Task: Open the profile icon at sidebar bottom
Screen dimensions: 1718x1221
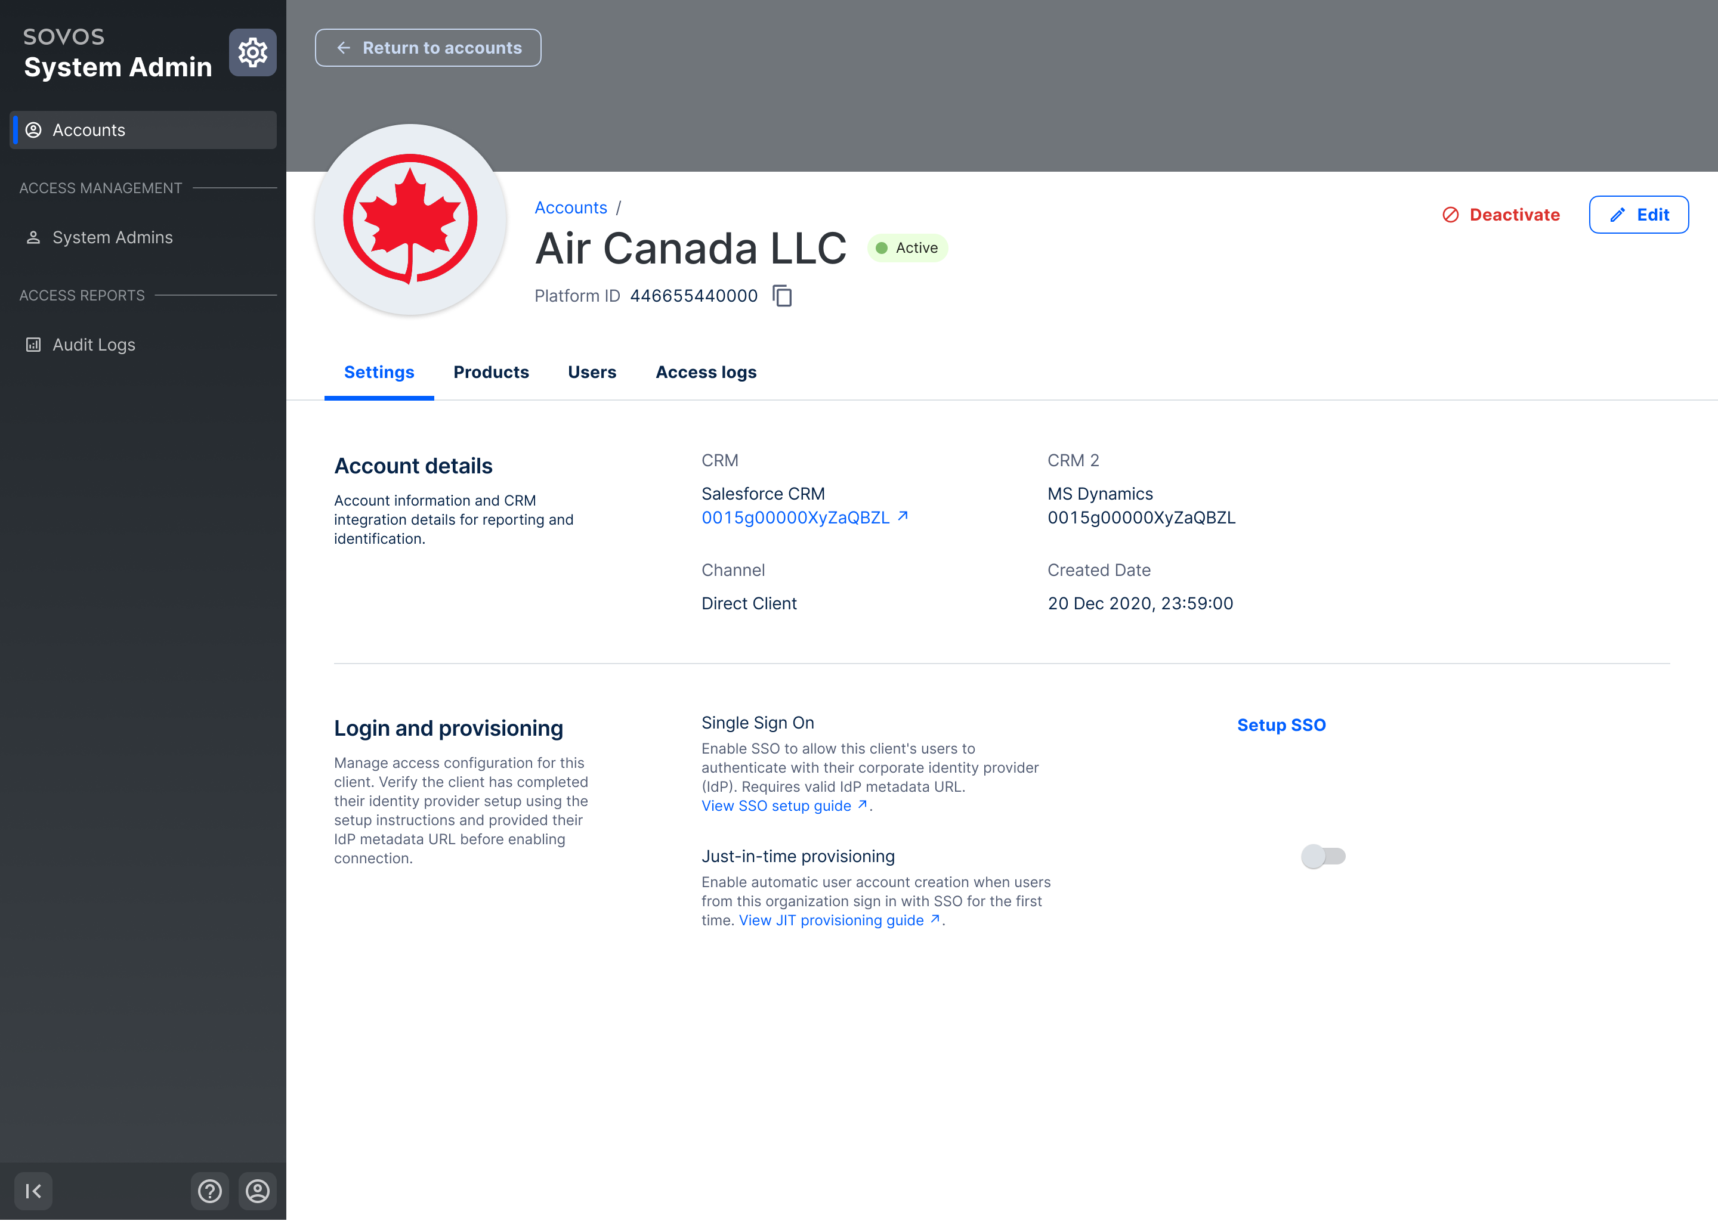Action: click(x=257, y=1191)
